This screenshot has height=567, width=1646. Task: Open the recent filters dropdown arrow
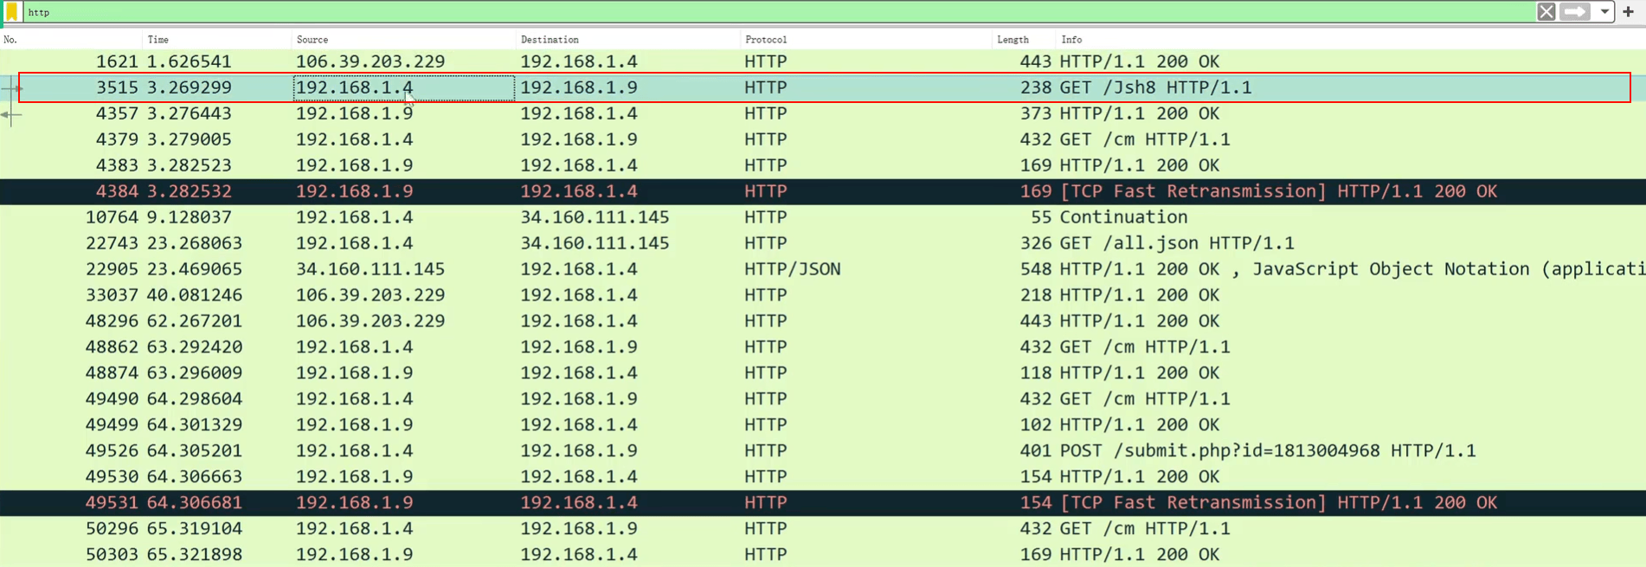tap(1604, 12)
